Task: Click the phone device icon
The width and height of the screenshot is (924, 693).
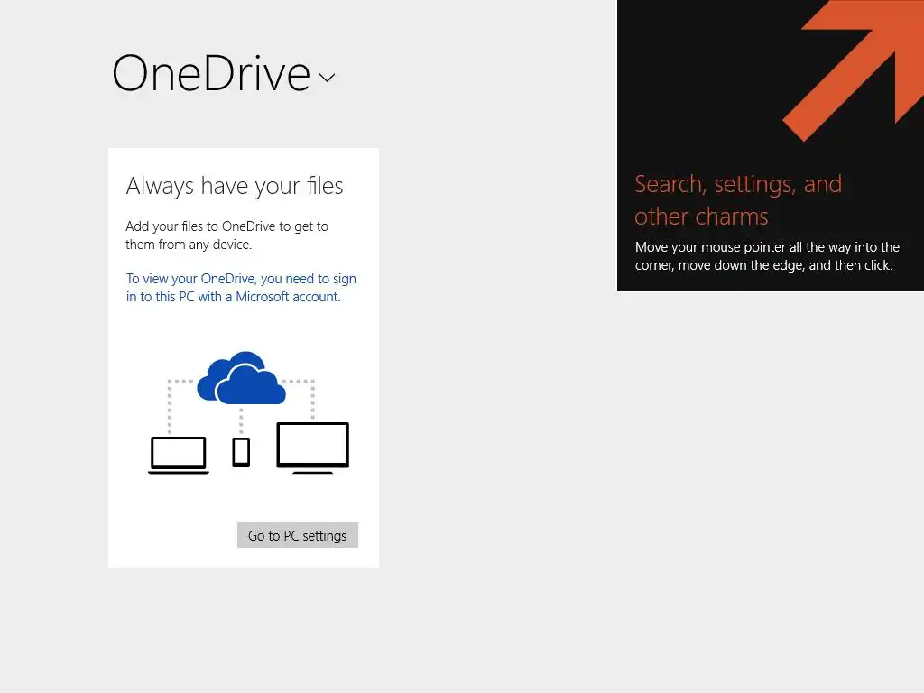Action: point(241,452)
